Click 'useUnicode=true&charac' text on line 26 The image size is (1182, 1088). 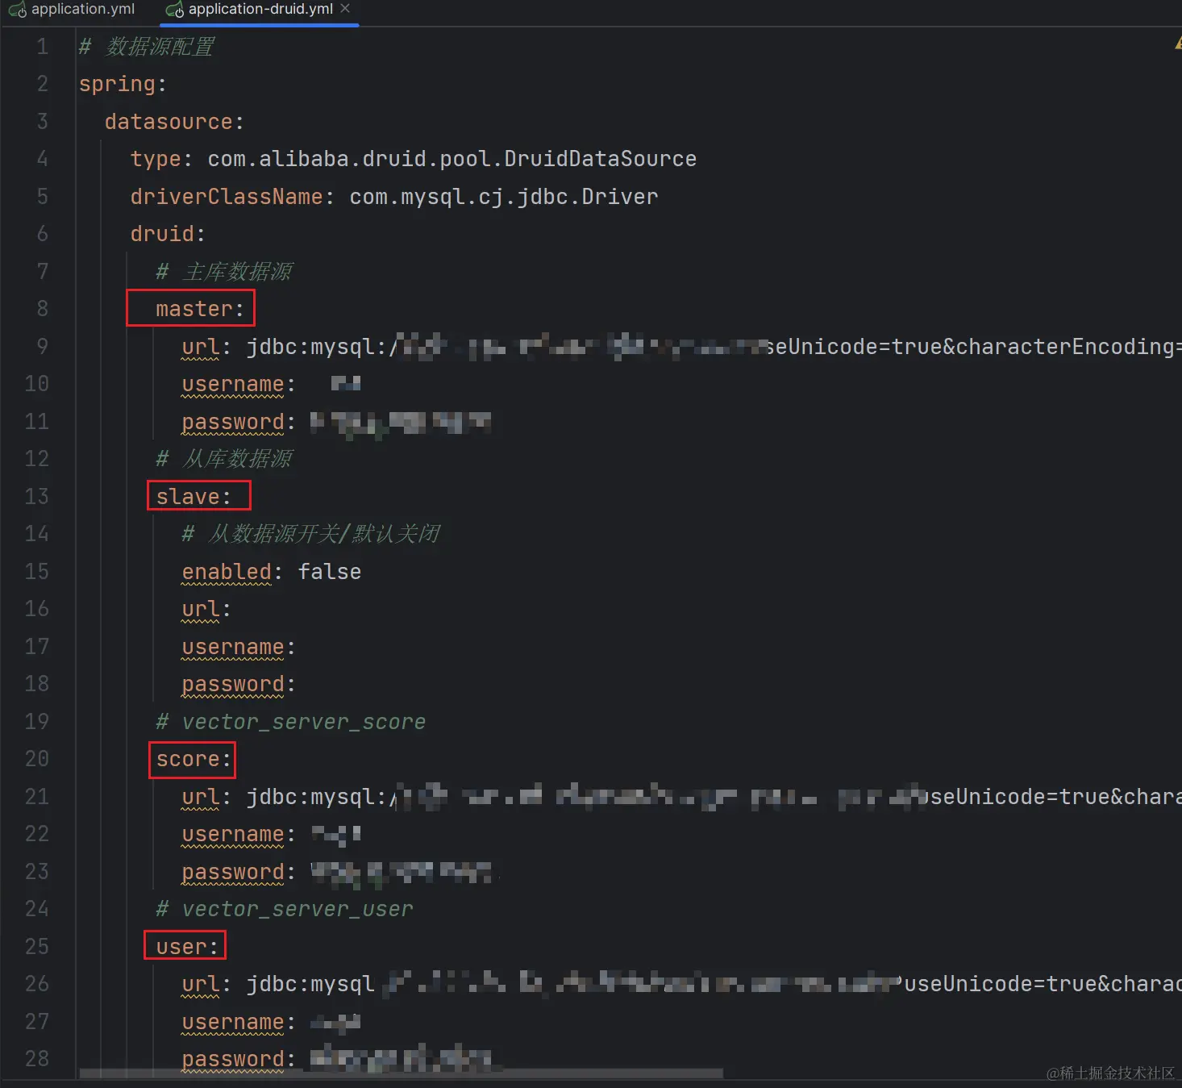click(x=1043, y=984)
